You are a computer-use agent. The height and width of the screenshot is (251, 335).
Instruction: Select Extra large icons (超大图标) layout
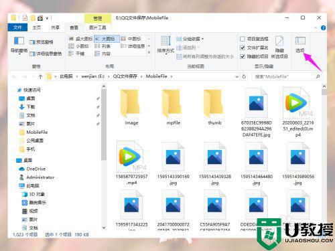point(81,39)
